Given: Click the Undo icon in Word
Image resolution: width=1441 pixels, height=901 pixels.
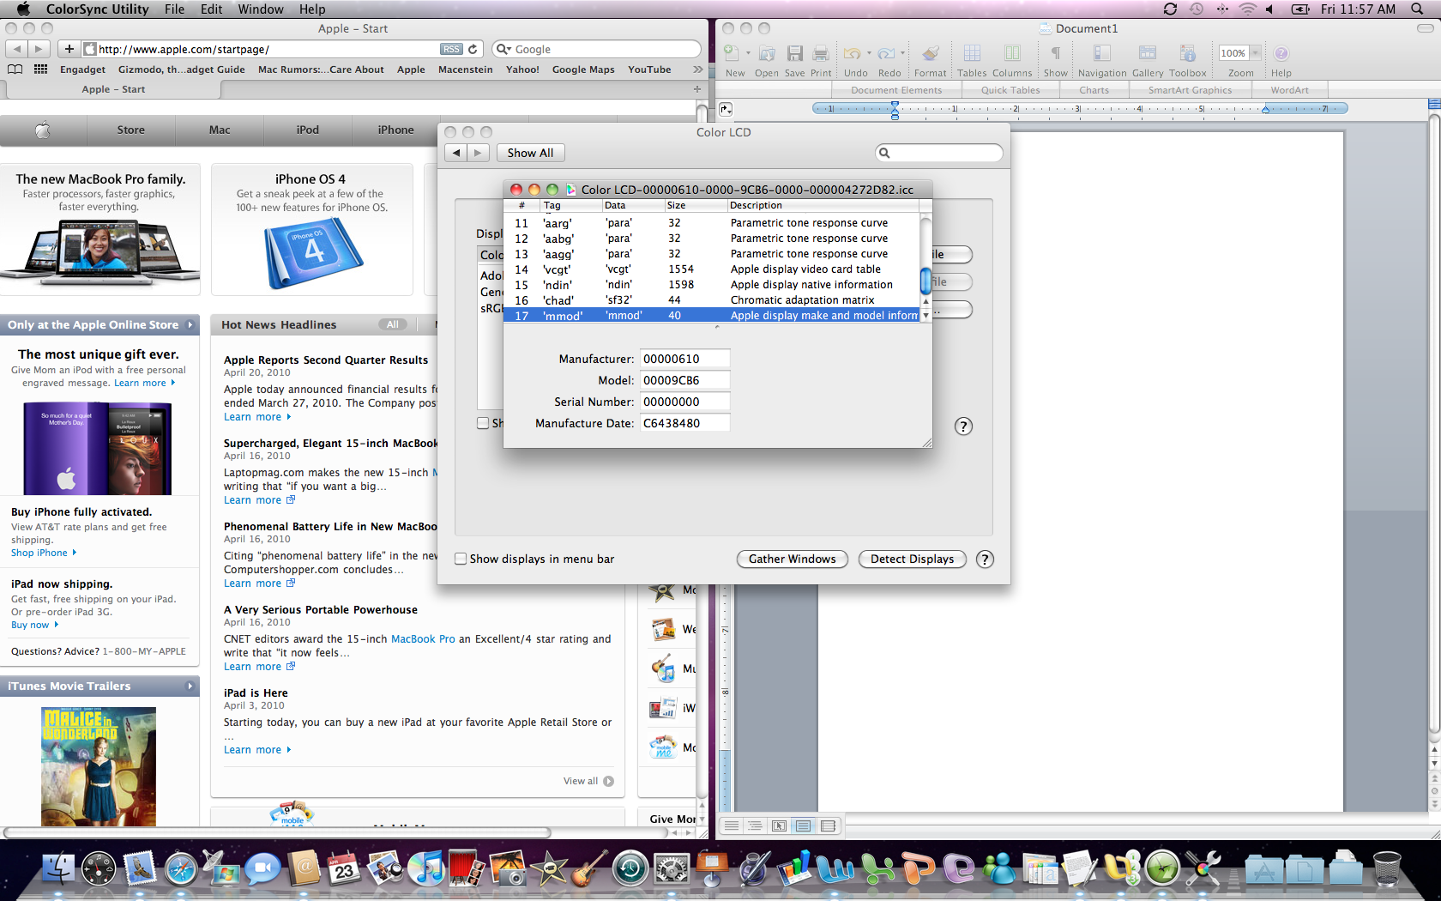Looking at the screenshot, I should click(852, 53).
